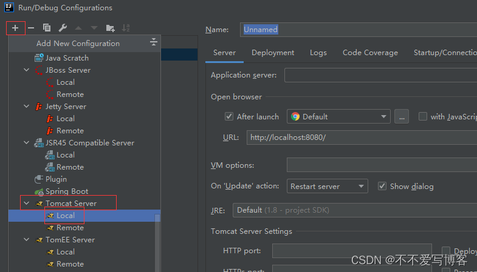Click the VM options input field
This screenshot has width=477, height=272.
click(x=382, y=165)
